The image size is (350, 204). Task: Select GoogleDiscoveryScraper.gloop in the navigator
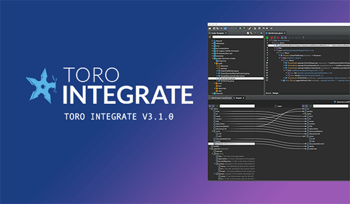pyautogui.click(x=233, y=76)
